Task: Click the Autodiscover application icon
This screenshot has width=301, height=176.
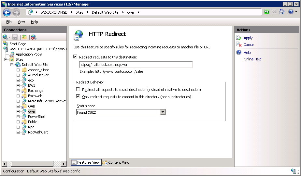Action: (x=24, y=75)
